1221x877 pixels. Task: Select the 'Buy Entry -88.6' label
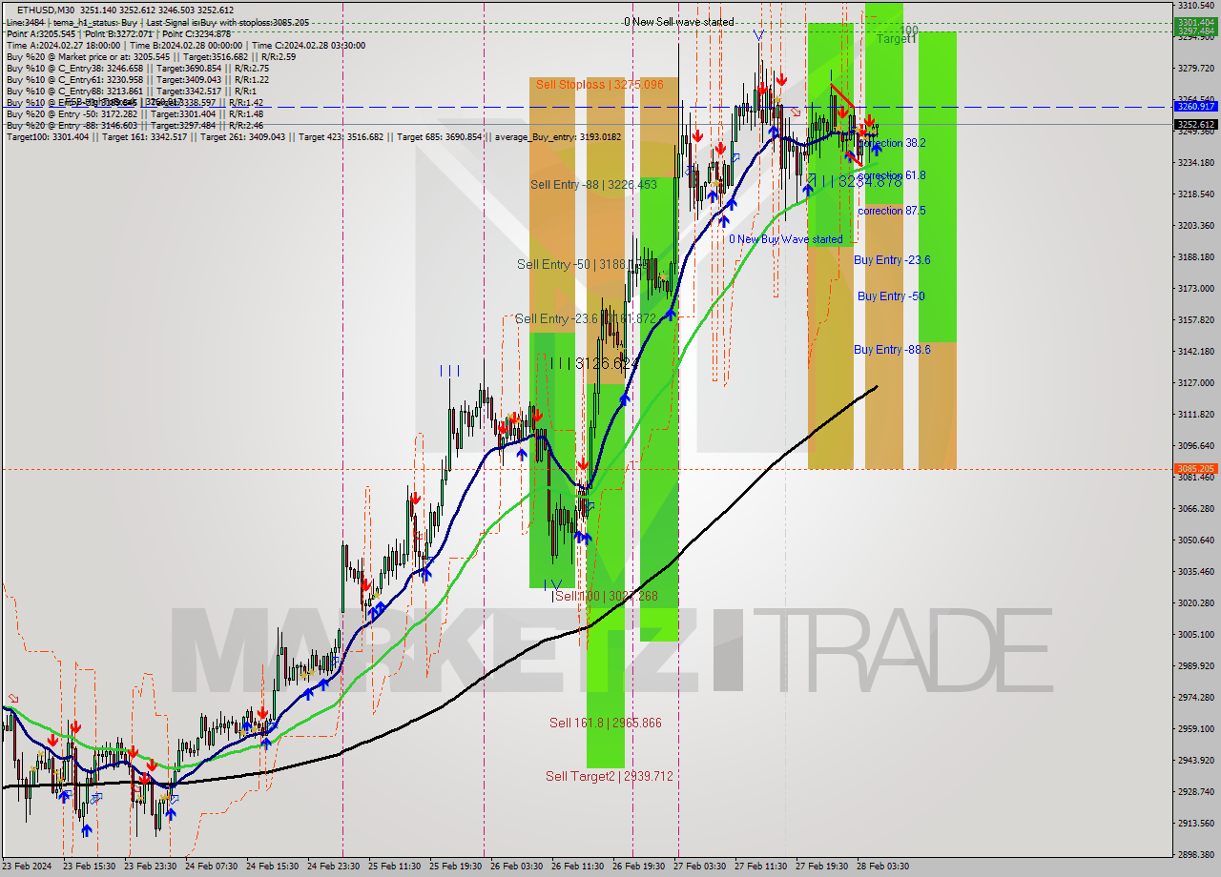(x=892, y=350)
